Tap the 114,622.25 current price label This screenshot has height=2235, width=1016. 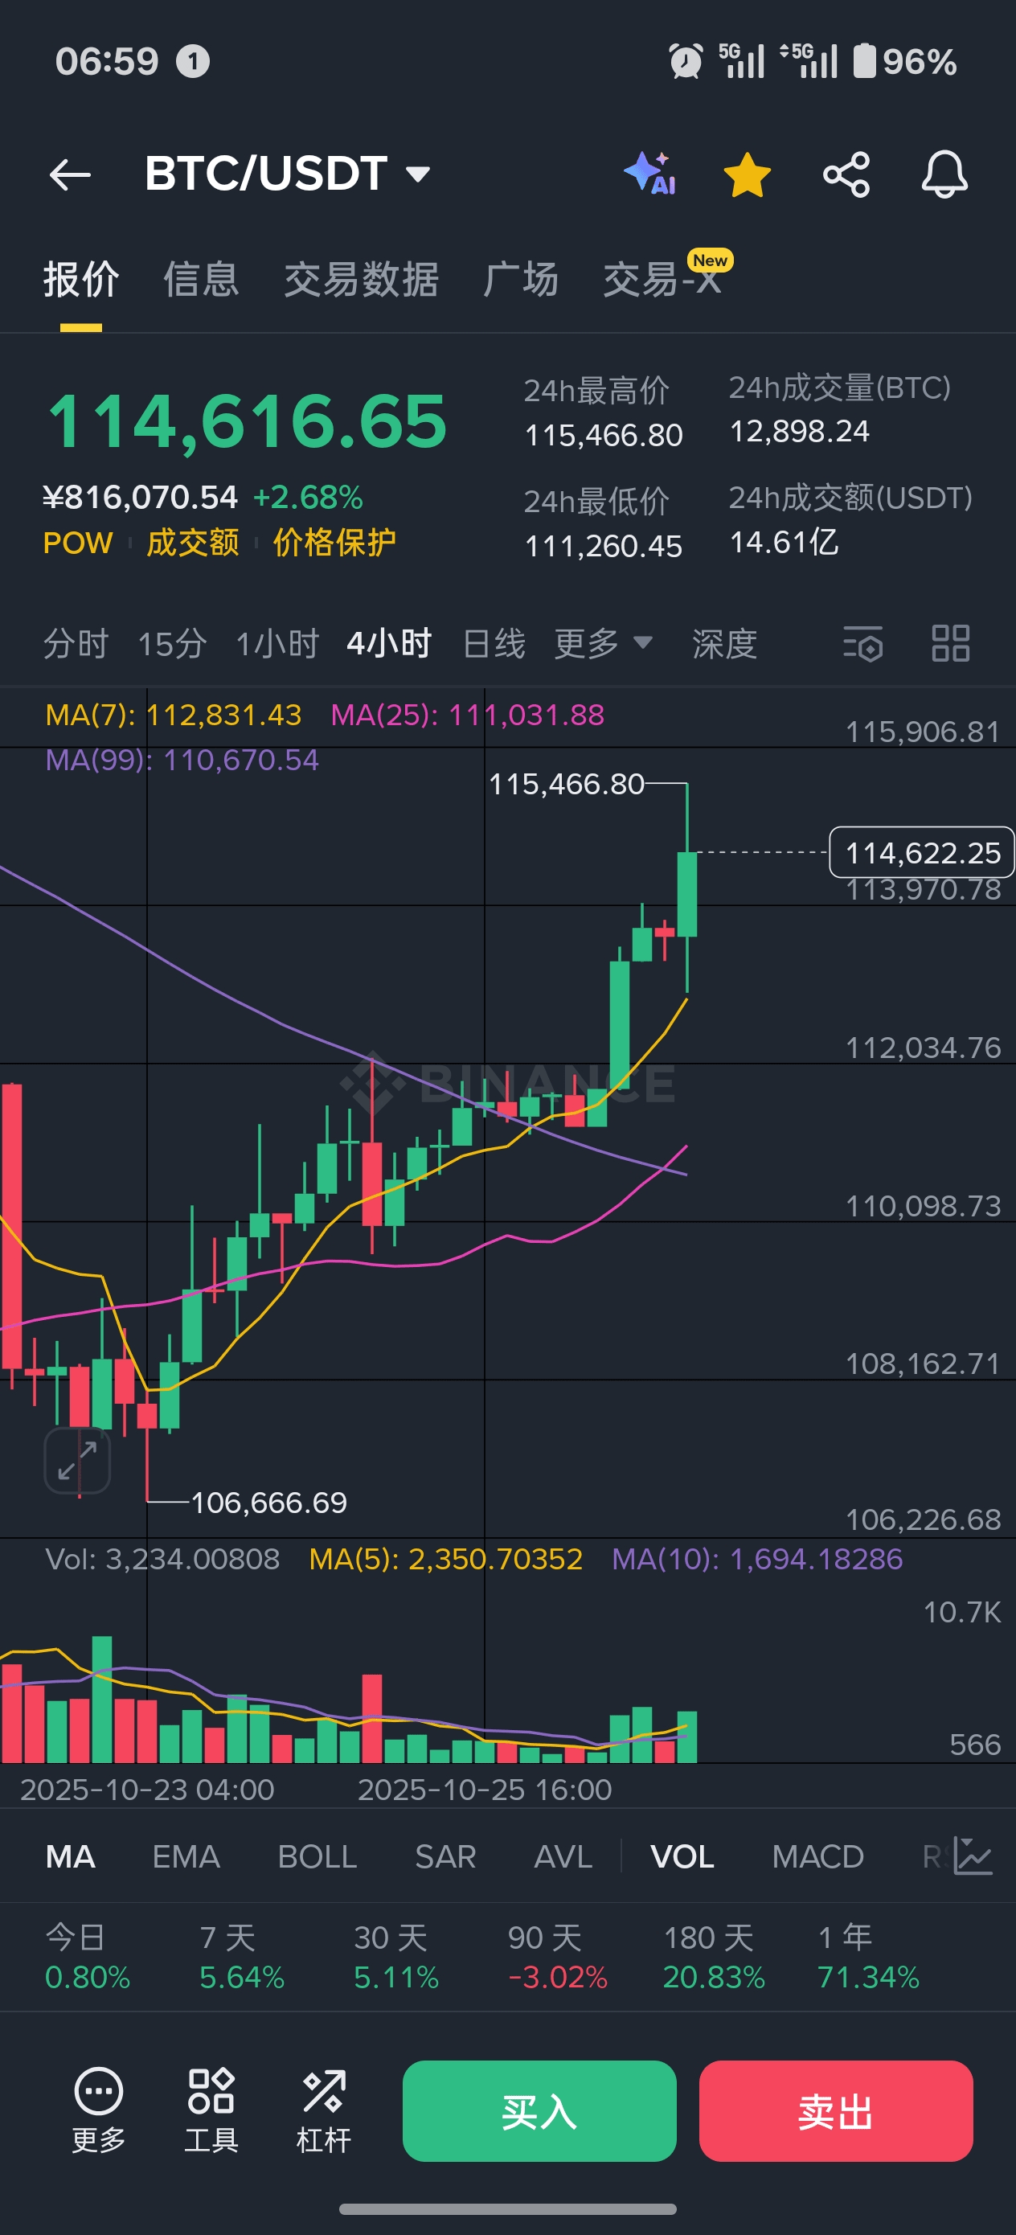(921, 853)
